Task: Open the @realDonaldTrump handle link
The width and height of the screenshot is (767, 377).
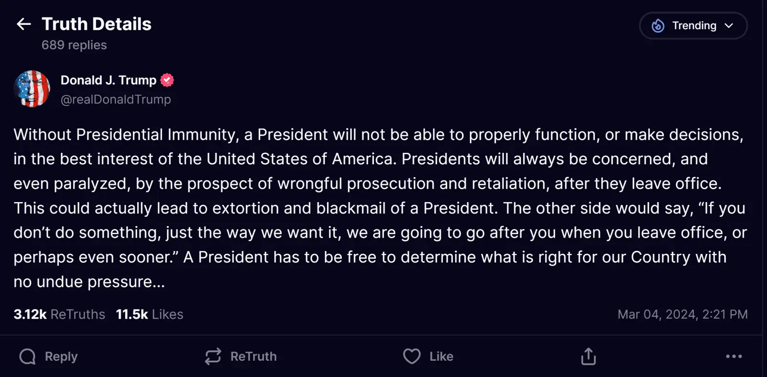Action: pyautogui.click(x=116, y=99)
